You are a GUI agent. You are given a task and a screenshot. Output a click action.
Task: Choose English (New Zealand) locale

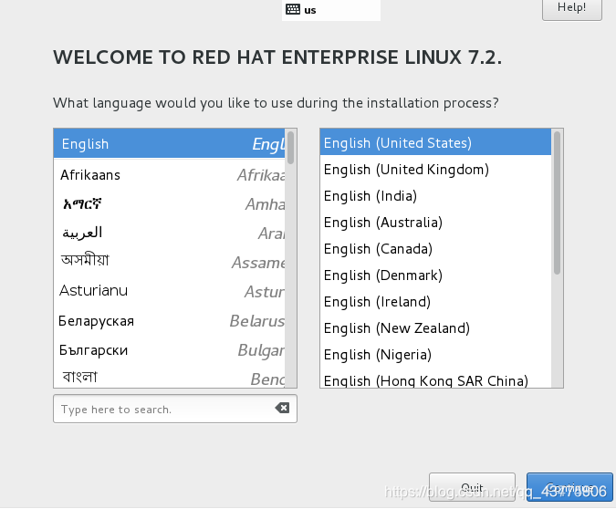pos(435,328)
